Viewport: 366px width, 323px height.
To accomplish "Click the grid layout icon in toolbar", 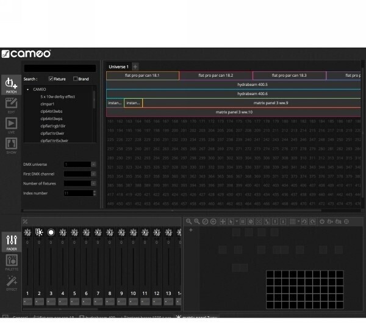I will (293, 221).
